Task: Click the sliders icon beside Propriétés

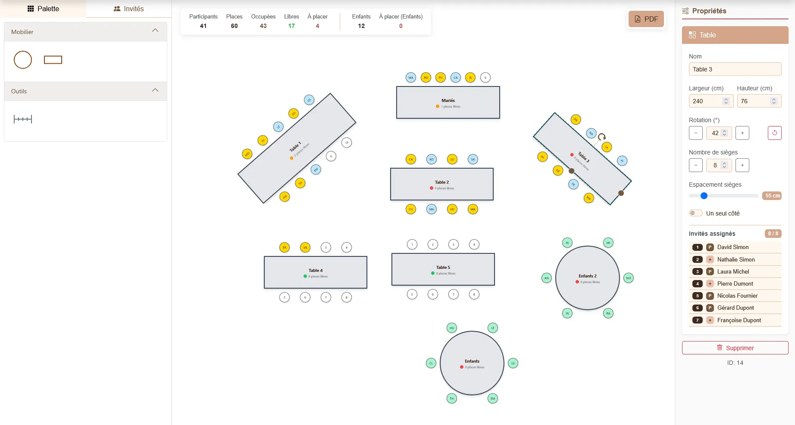Action: [x=685, y=10]
